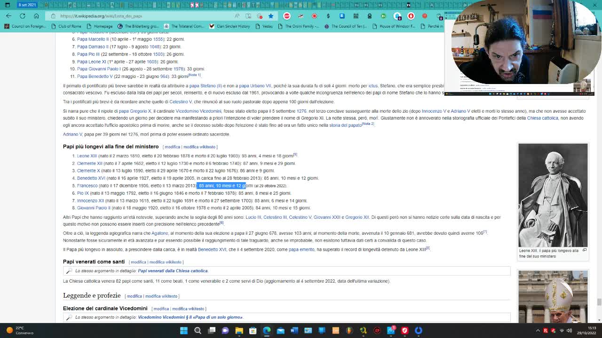602x338 pixels.
Task: Click the Leone XIII portrait thumbnail
Action: pyautogui.click(x=553, y=195)
